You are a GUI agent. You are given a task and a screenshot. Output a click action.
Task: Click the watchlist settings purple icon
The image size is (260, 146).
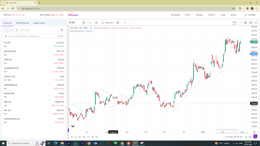[x=62, y=30]
